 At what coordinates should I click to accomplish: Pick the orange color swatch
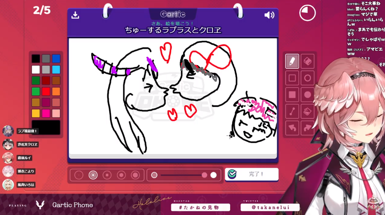[x=56, y=92]
